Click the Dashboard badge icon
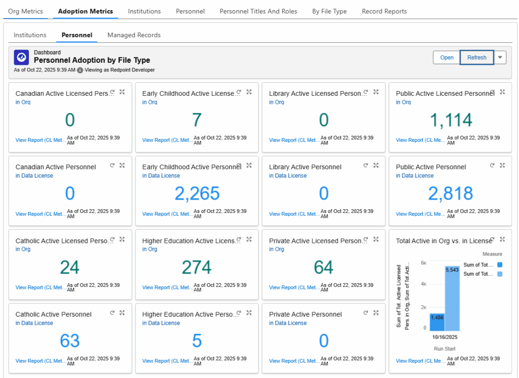Image resolution: width=519 pixels, height=378 pixels. [x=21, y=57]
